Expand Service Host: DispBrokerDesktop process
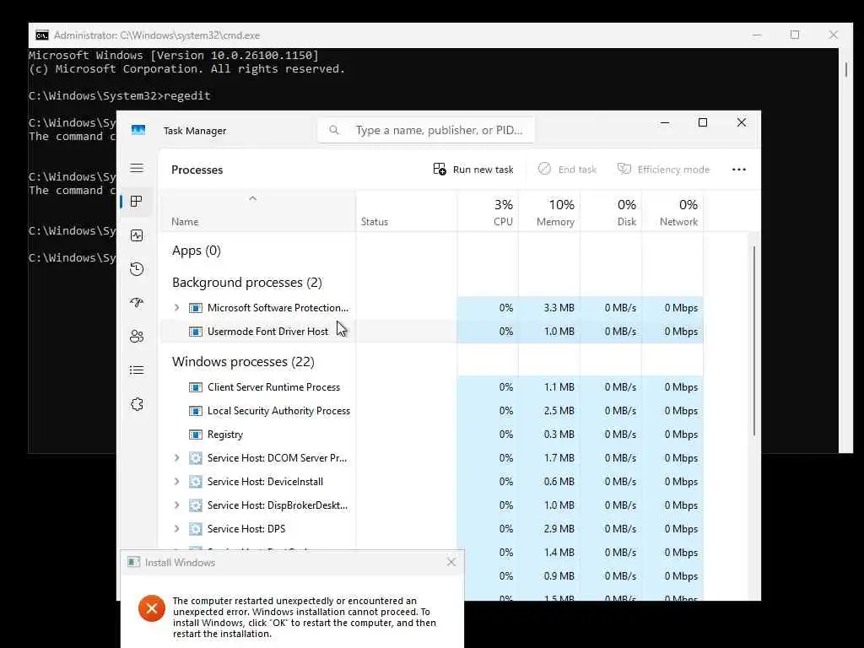This screenshot has width=864, height=648. [x=177, y=505]
